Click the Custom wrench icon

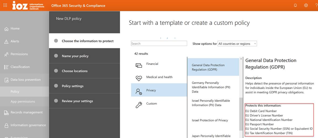(139, 105)
